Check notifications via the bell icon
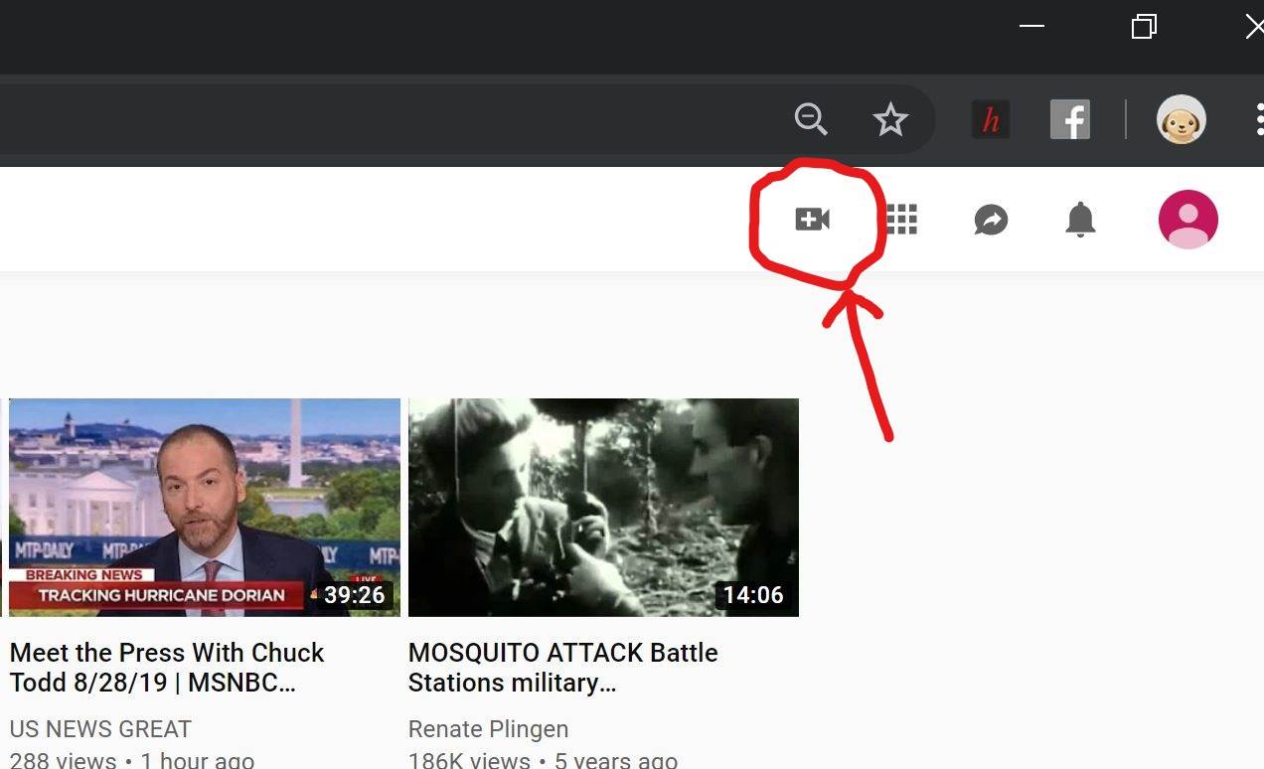Image resolution: width=1264 pixels, height=769 pixels. click(x=1080, y=219)
